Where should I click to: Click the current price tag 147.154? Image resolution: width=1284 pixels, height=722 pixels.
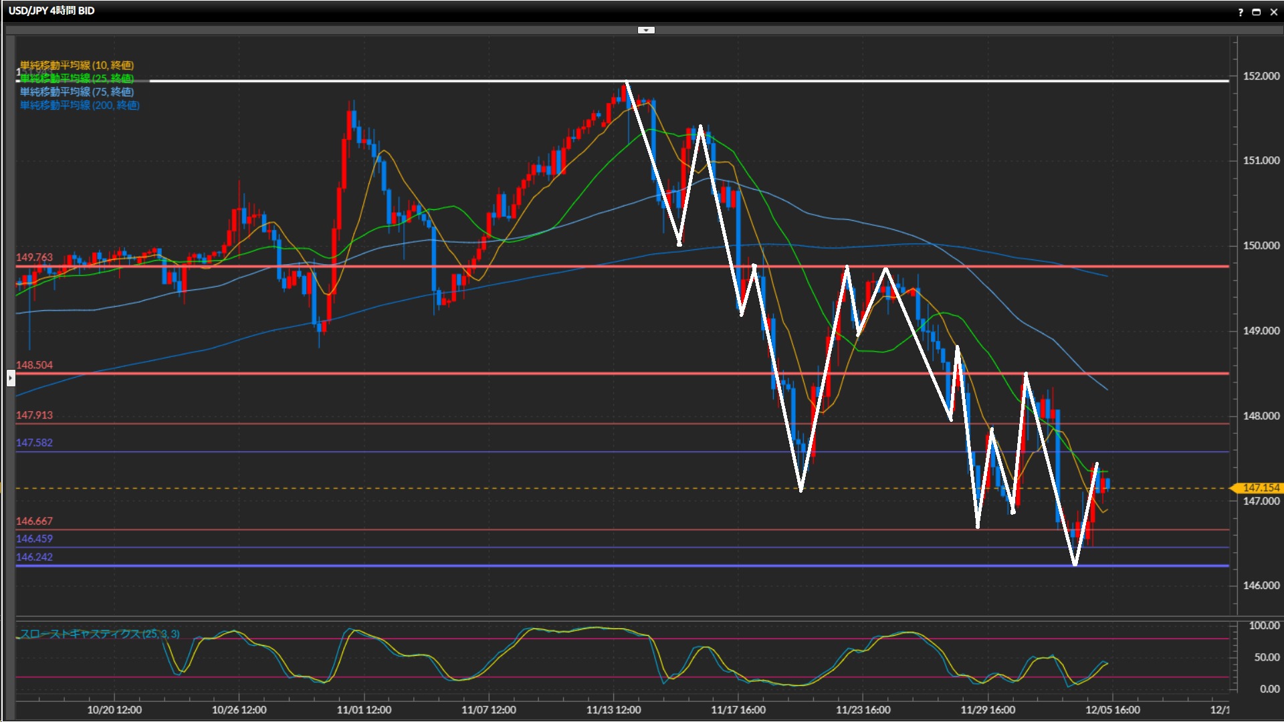1260,488
